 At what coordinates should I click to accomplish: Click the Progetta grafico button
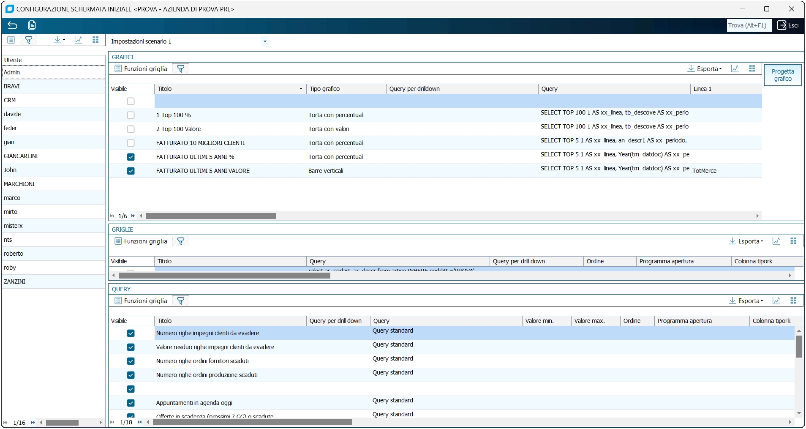782,75
